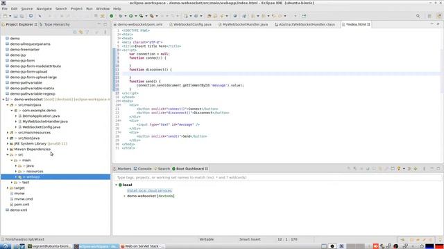This screenshot has width=444, height=249.
Task: Click the Open Perspective icon
Action: (429, 16)
